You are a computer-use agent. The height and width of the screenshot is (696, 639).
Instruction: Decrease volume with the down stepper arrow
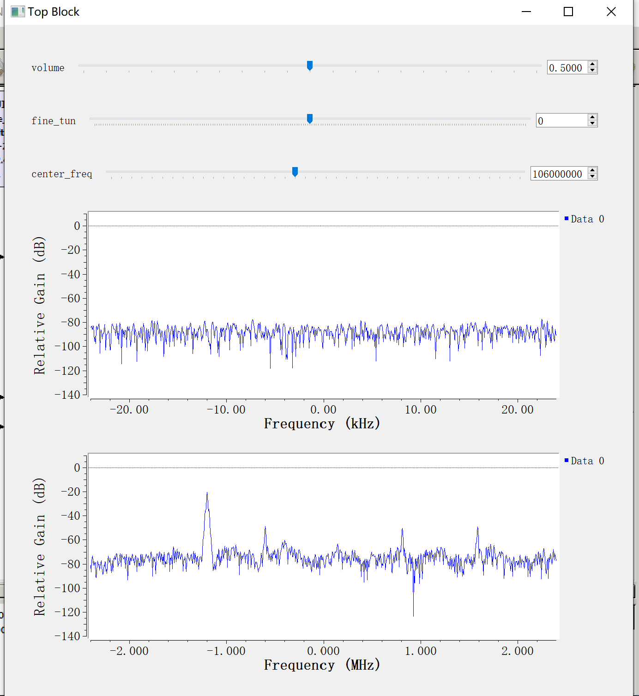point(593,71)
